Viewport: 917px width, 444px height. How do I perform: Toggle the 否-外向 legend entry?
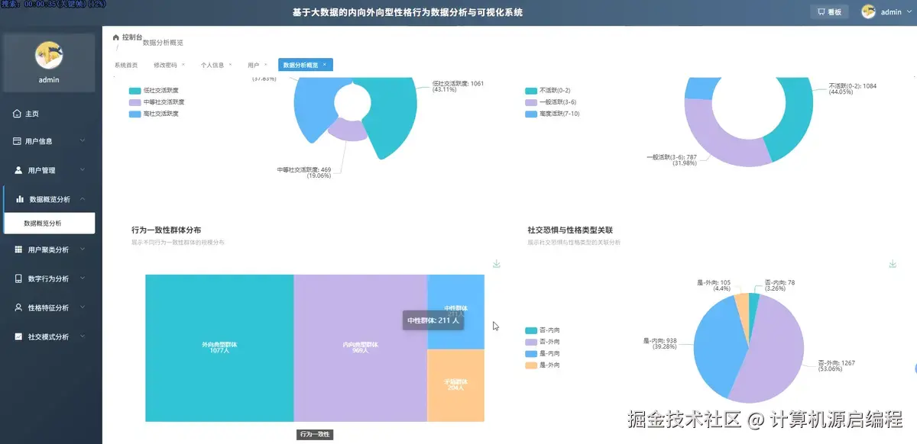543,342
